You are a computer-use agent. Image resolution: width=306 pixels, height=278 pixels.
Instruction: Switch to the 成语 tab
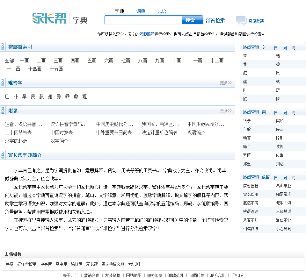pyautogui.click(x=162, y=11)
